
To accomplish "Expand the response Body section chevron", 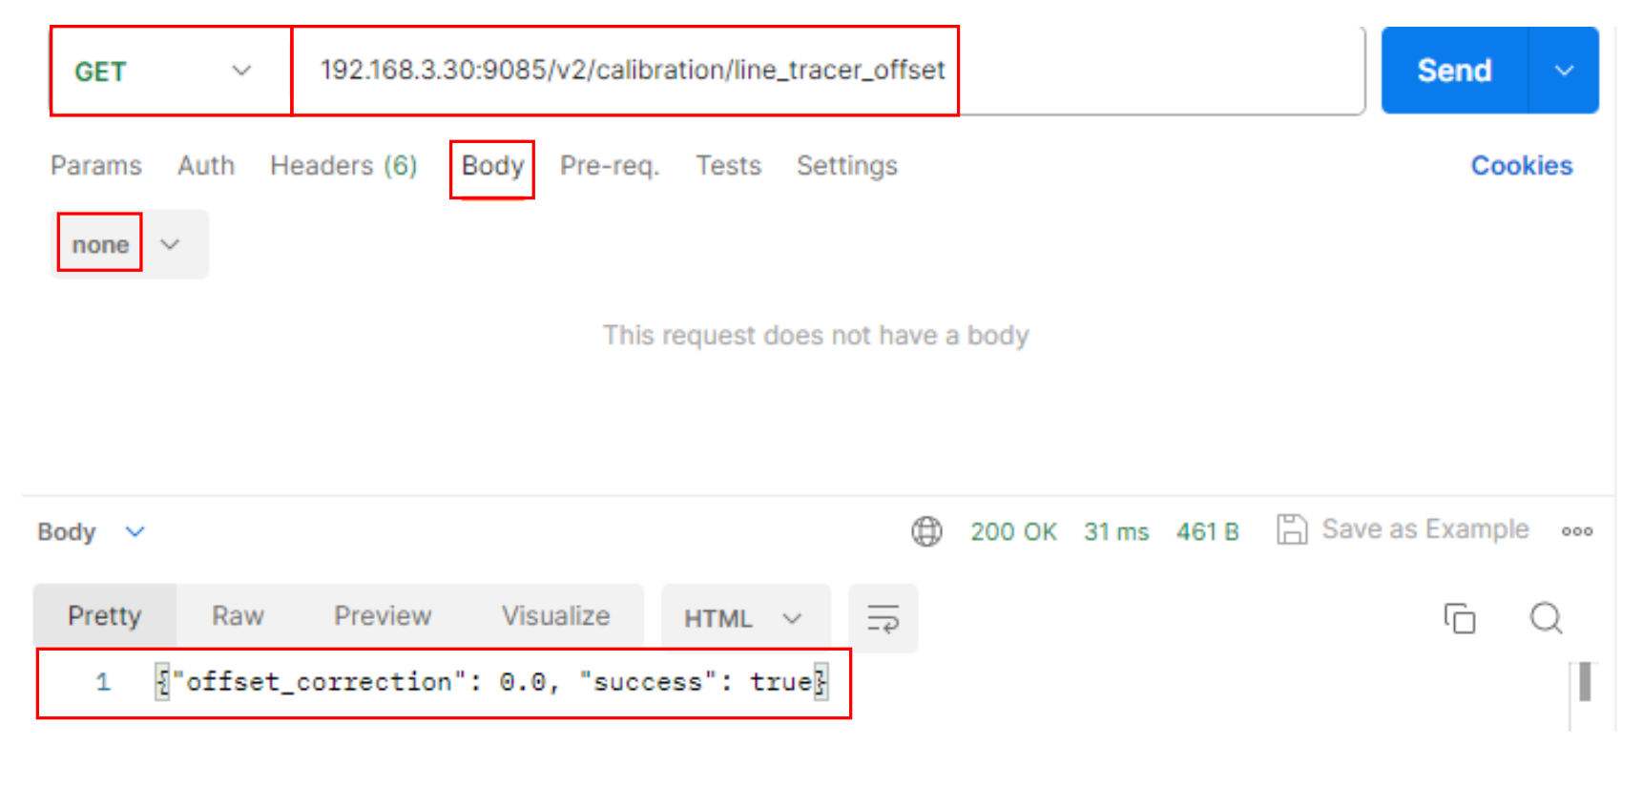I will click(x=135, y=531).
